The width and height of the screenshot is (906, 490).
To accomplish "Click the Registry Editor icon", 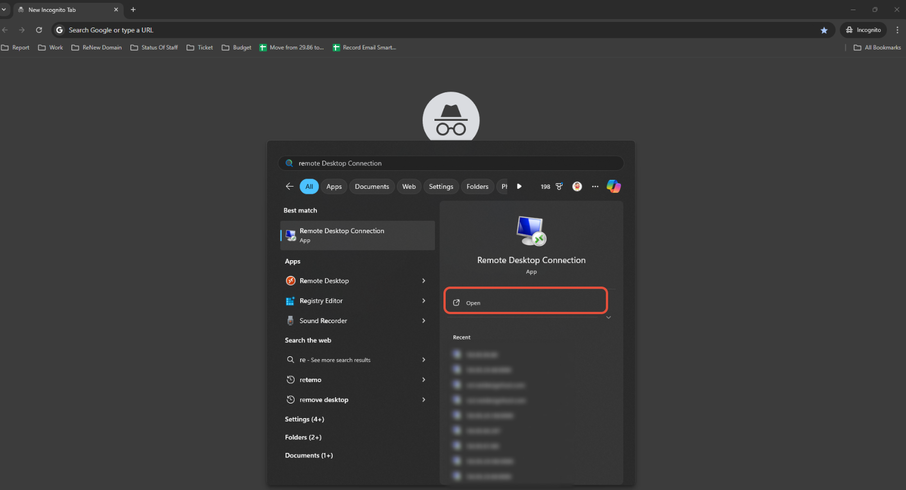I will (291, 301).
